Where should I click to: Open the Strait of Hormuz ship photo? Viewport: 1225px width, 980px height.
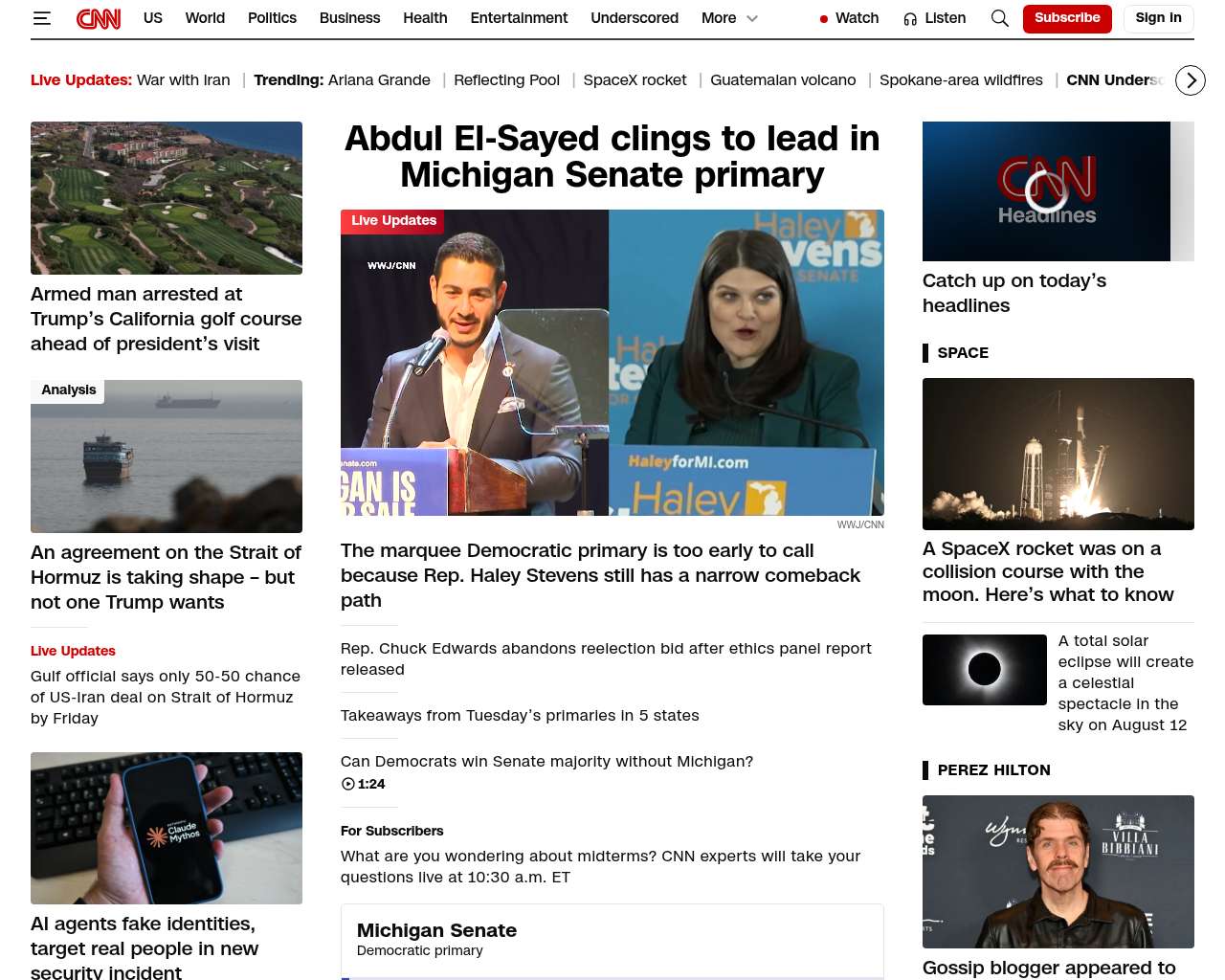[x=167, y=457]
